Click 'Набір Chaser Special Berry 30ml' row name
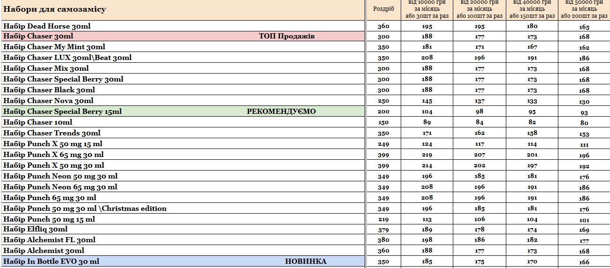The height and width of the screenshot is (268, 610). (63, 79)
